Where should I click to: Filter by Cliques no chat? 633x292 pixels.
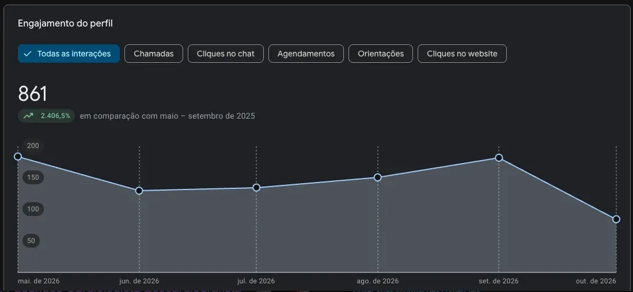[226, 54]
